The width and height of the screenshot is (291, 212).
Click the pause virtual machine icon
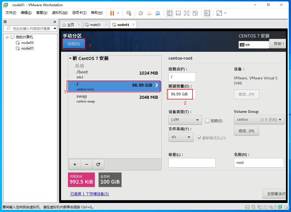[112, 13]
